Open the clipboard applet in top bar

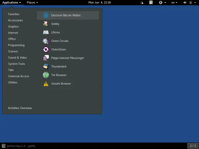151,2
